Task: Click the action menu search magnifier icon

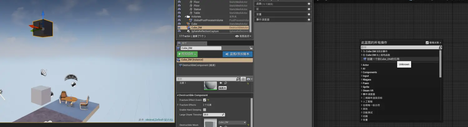Action: tap(440, 47)
